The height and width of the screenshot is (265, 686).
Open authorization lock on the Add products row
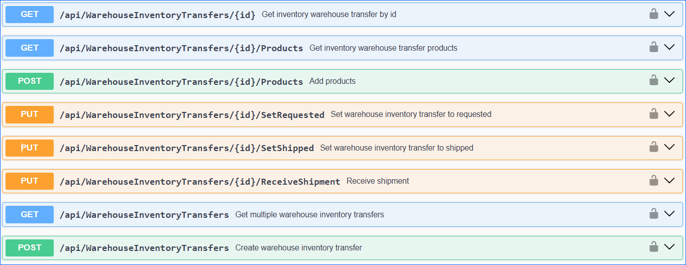click(653, 80)
